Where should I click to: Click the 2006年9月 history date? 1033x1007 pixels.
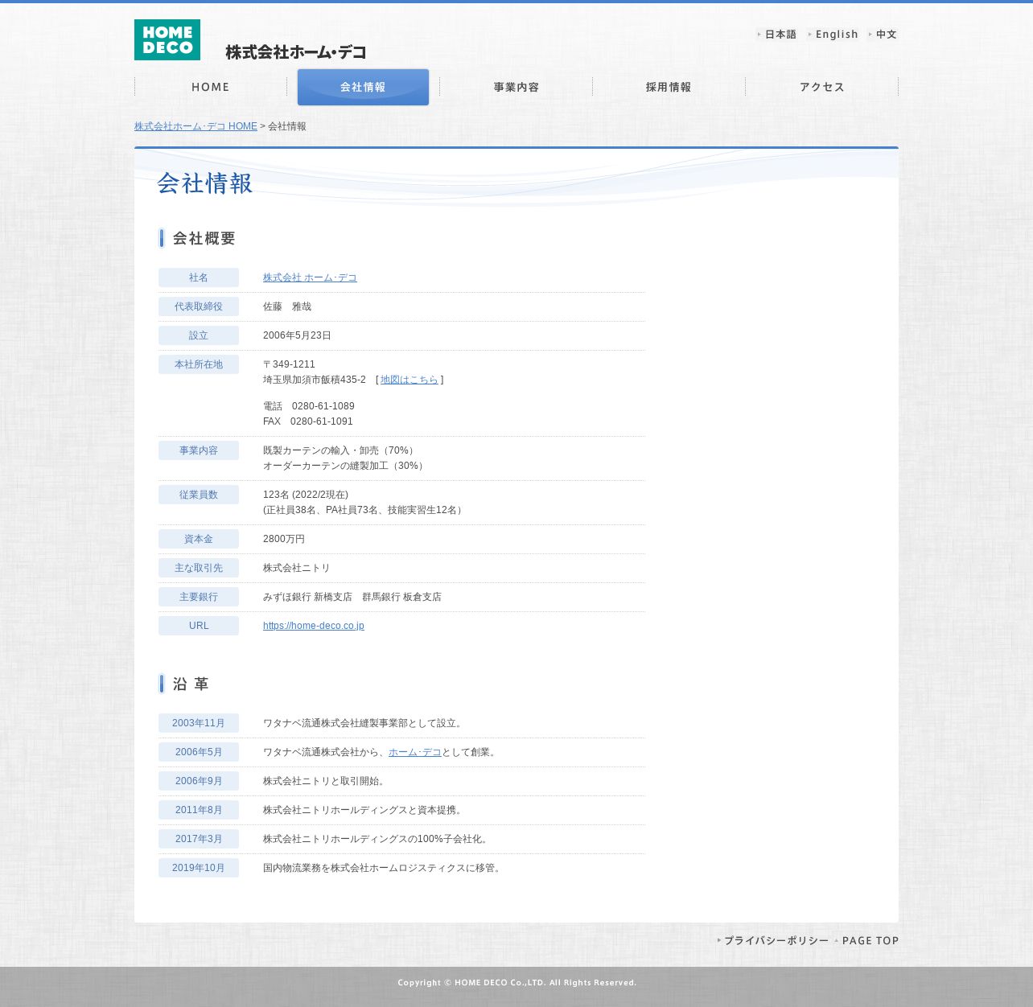pyautogui.click(x=199, y=781)
